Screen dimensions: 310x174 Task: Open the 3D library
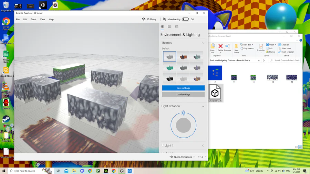(x=149, y=19)
